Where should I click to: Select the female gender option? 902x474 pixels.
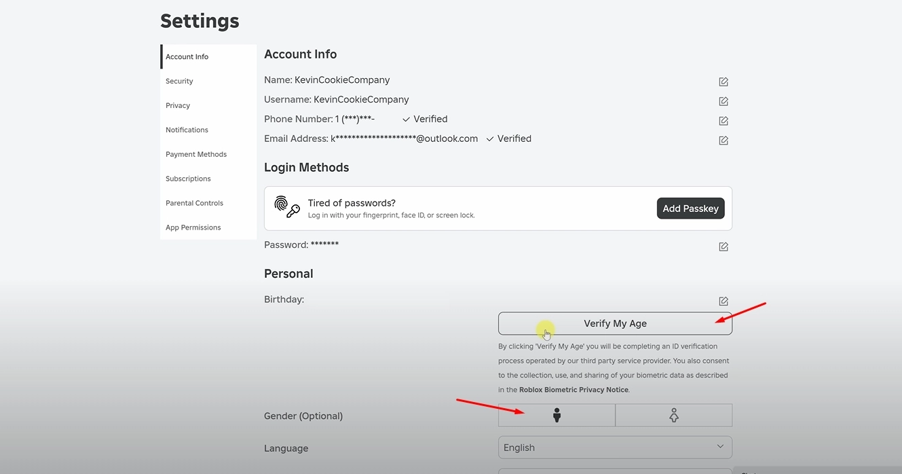click(673, 415)
